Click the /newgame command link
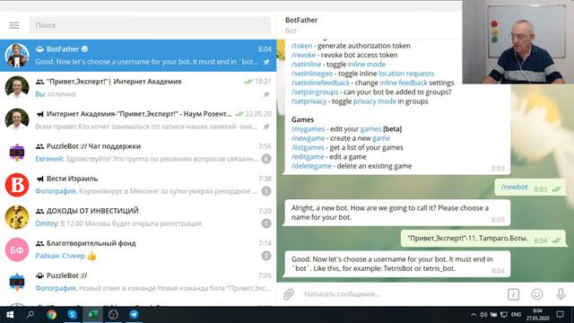This screenshot has width=574, height=323. point(308,138)
